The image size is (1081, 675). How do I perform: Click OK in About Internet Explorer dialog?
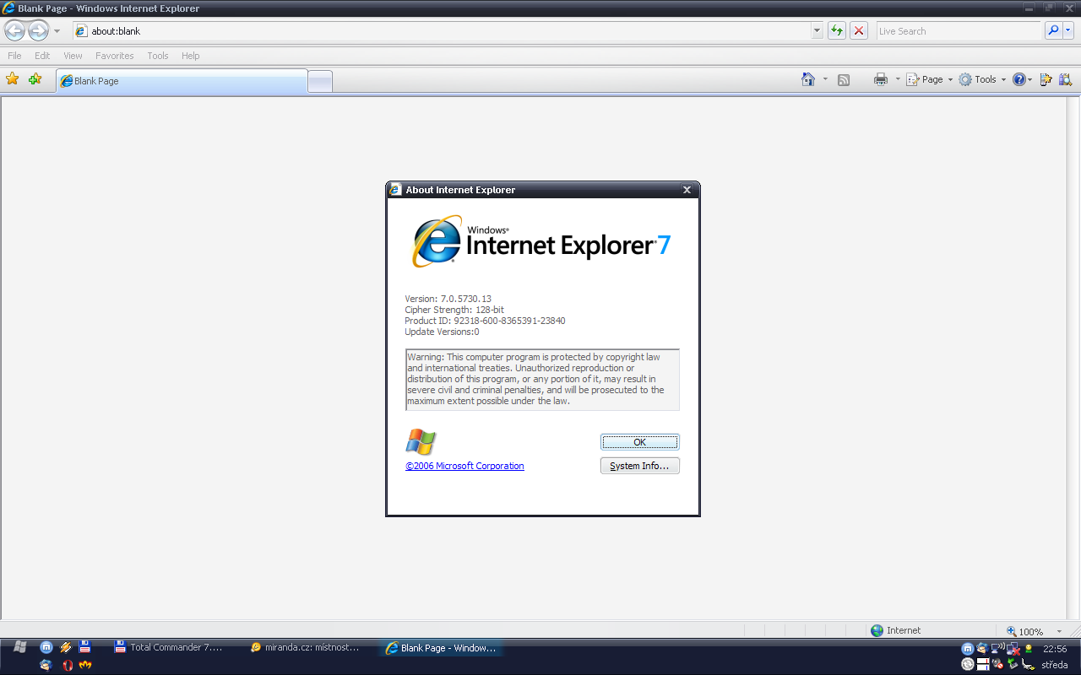[x=639, y=442]
